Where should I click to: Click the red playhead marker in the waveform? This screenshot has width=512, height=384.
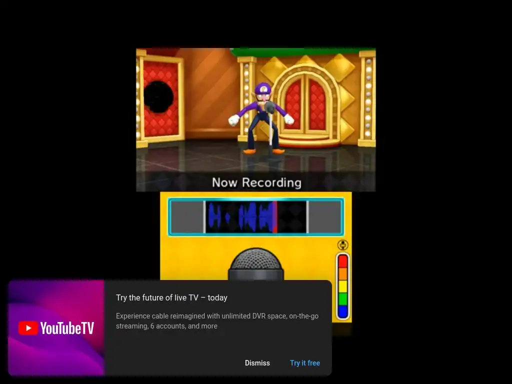pos(275,217)
